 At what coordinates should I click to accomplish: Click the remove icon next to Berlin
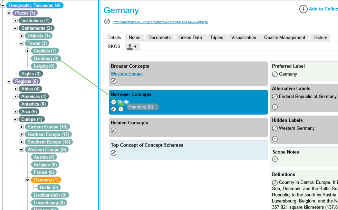[114, 102]
